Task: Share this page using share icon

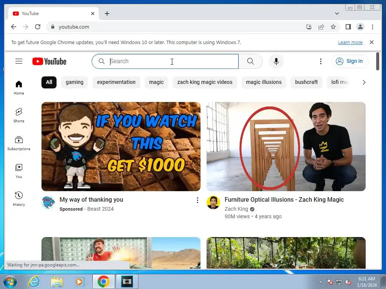Action: click(321, 27)
